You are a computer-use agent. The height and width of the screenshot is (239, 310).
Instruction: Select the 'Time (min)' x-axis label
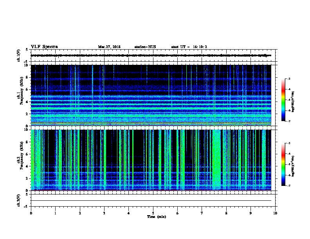point(157,217)
